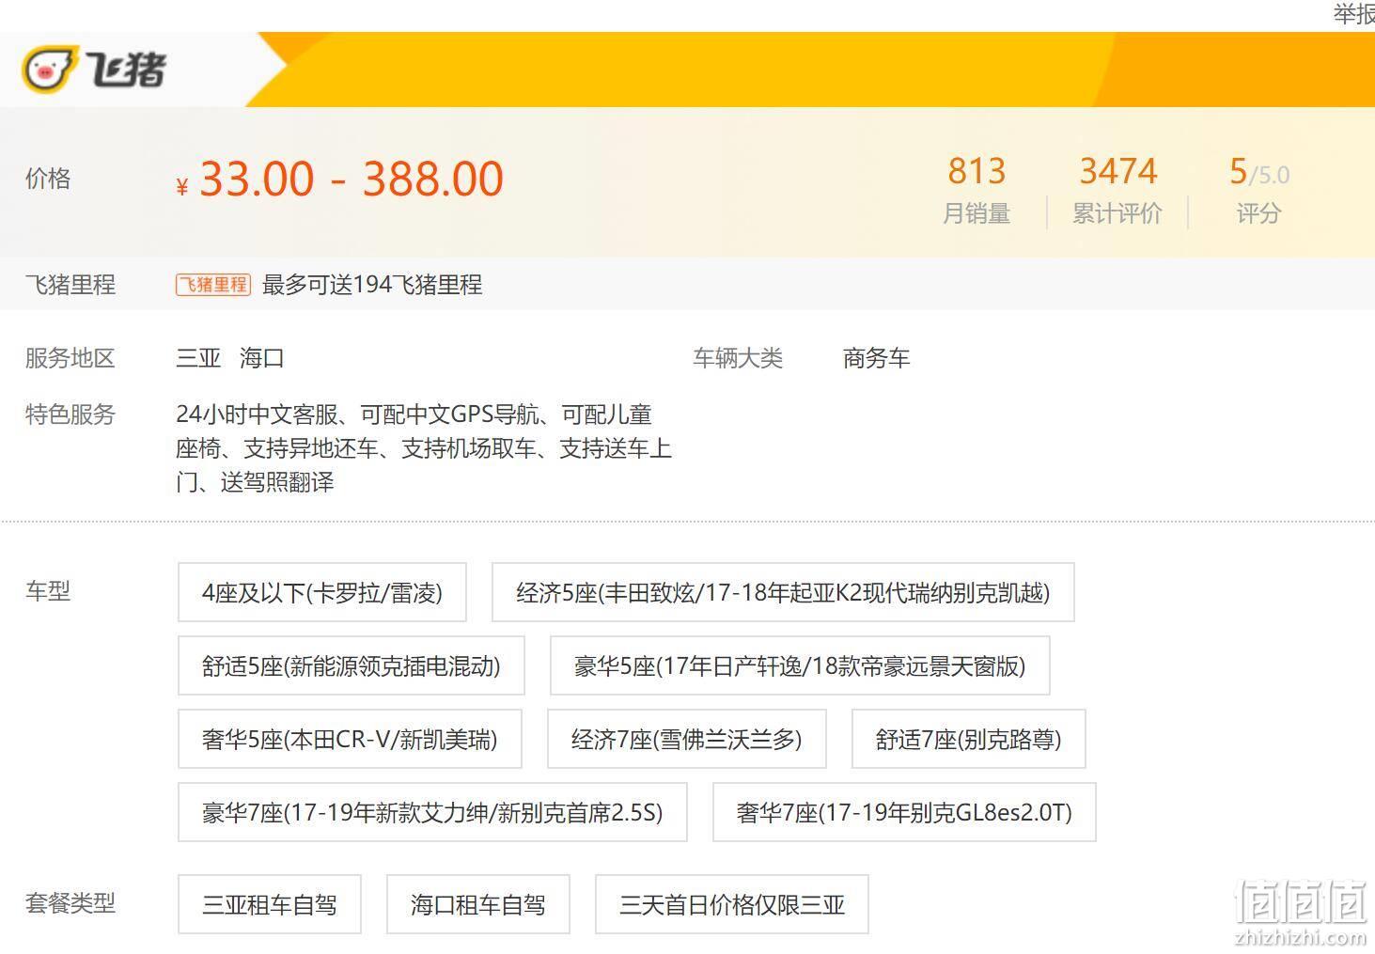Click the 车辆大类 label

[x=738, y=358]
